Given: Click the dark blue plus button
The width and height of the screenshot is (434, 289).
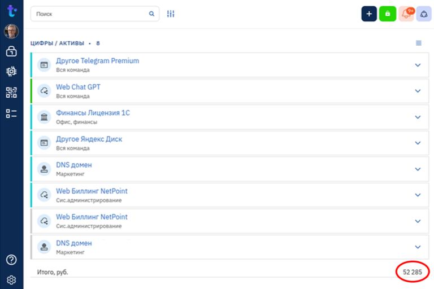Looking at the screenshot, I should point(369,14).
